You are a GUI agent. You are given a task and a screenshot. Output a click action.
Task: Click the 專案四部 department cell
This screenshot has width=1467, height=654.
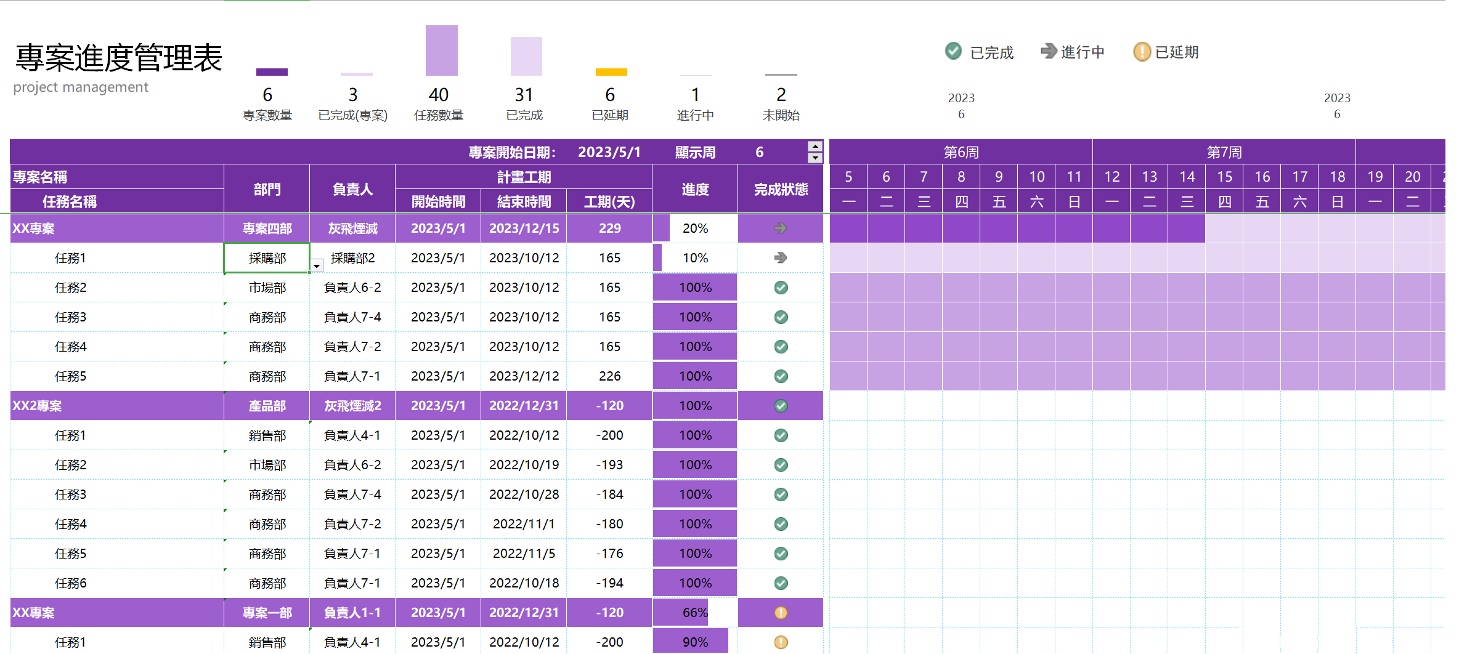tap(267, 228)
